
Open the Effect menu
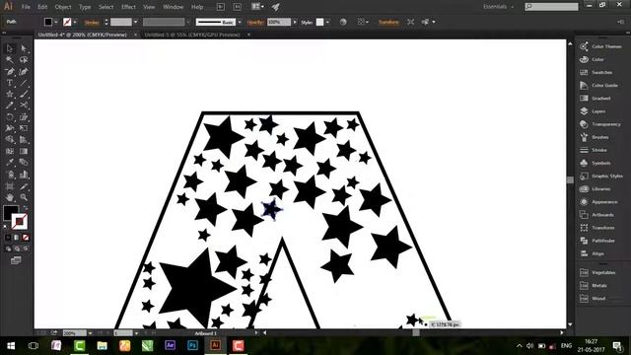coord(128,7)
